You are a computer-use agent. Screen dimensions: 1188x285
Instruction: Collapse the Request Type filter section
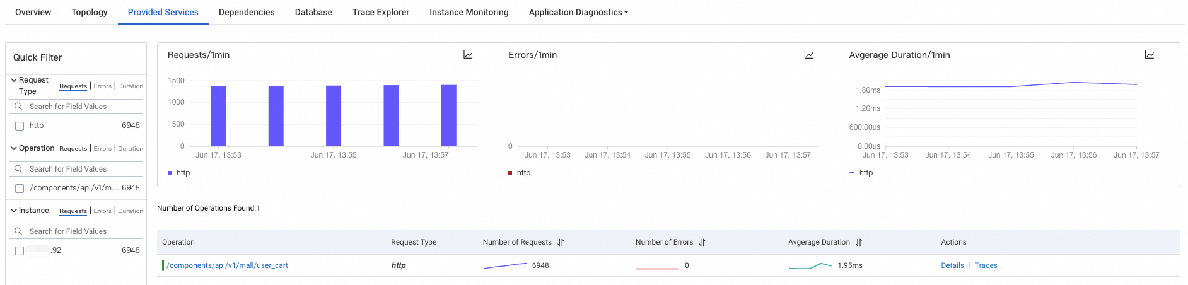coord(14,80)
